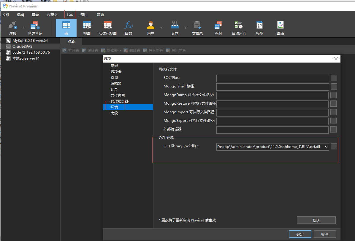This screenshot has width=355, height=241.
Task: Open the Tools (工具) menu
Action: (x=69, y=15)
